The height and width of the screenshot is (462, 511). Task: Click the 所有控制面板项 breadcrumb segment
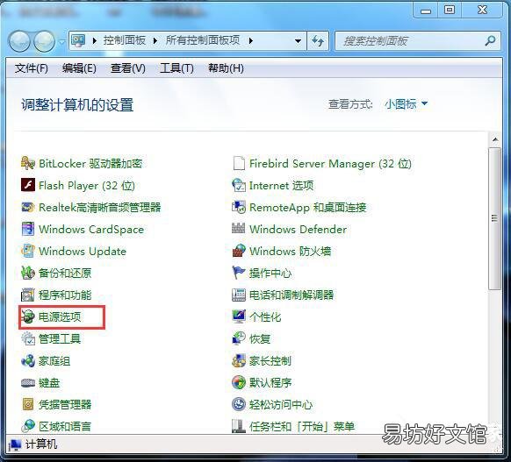pos(202,40)
